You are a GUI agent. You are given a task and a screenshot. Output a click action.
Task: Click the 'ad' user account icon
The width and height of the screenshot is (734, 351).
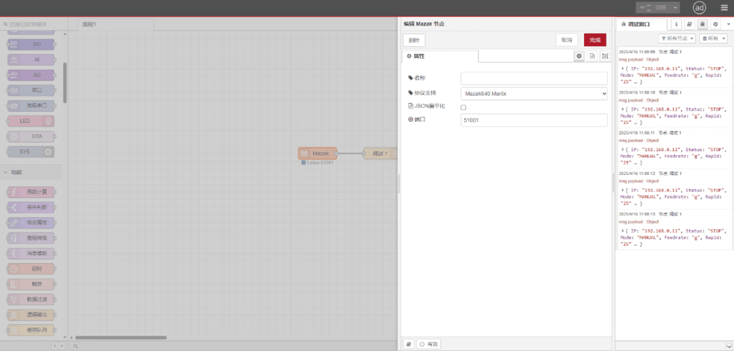pos(699,8)
